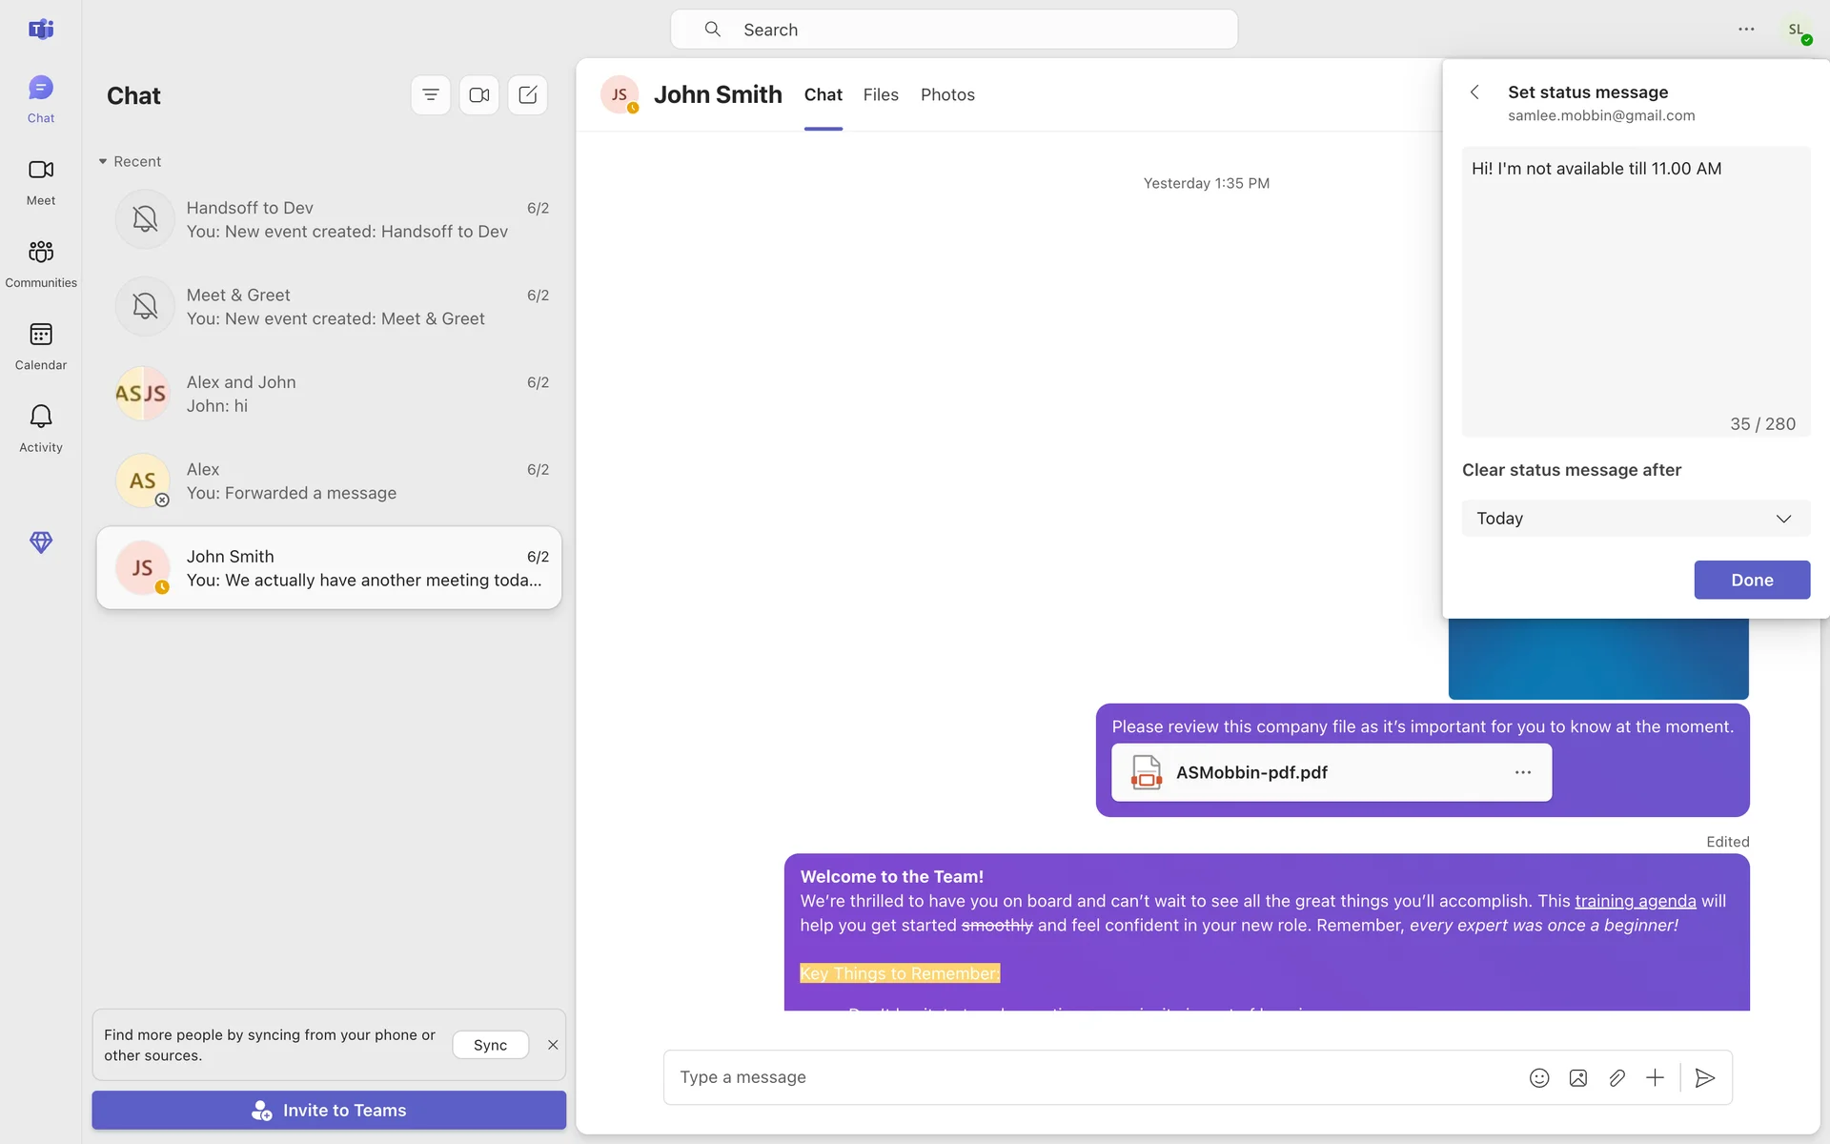Open the emoji picker

1539,1078
